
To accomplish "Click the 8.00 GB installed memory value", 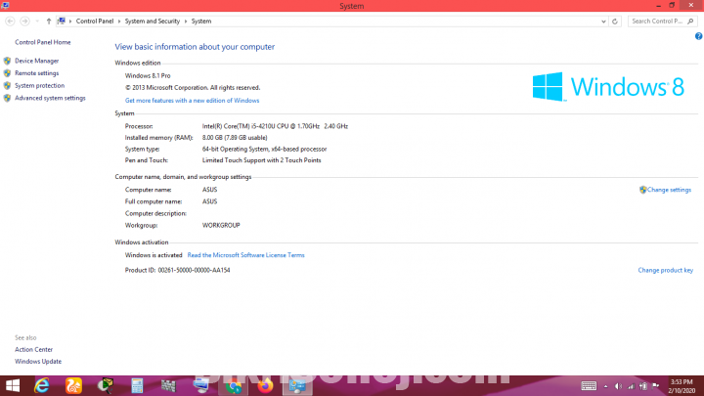I will coord(235,138).
